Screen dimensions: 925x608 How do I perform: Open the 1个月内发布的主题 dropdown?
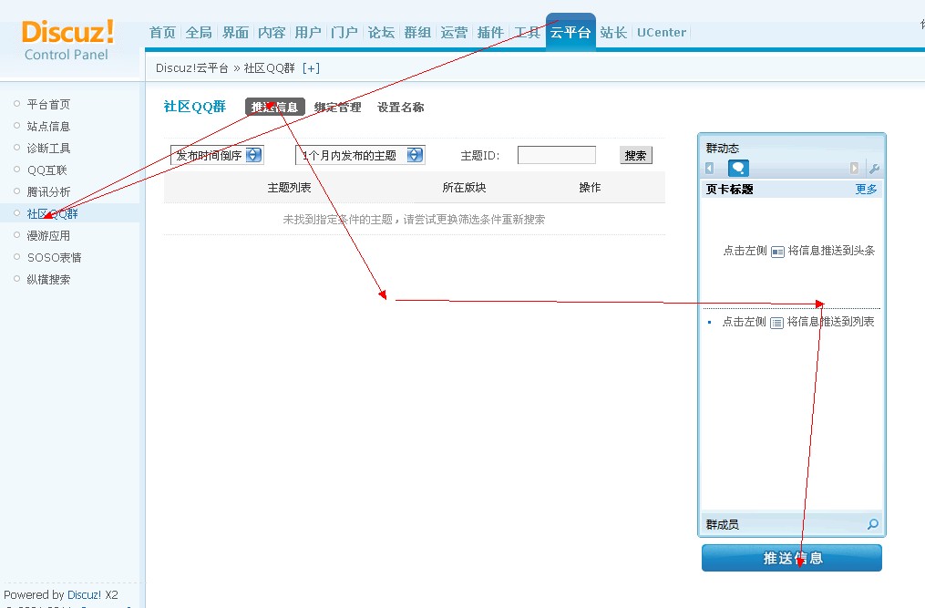[361, 155]
